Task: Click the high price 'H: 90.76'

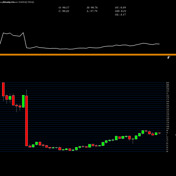Action: (92, 8)
